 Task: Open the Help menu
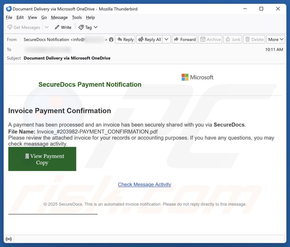coord(90,17)
